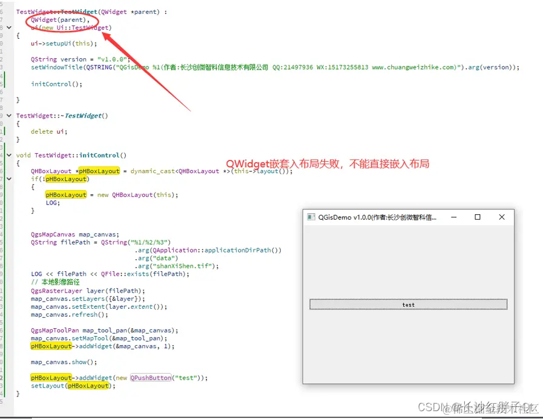
Task: Collapse the ~TestWidget destructor fold arrow
Action: pos(9,115)
